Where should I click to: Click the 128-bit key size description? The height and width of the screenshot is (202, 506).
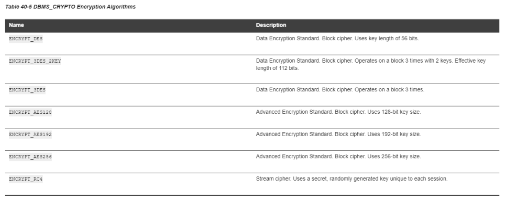click(338, 112)
